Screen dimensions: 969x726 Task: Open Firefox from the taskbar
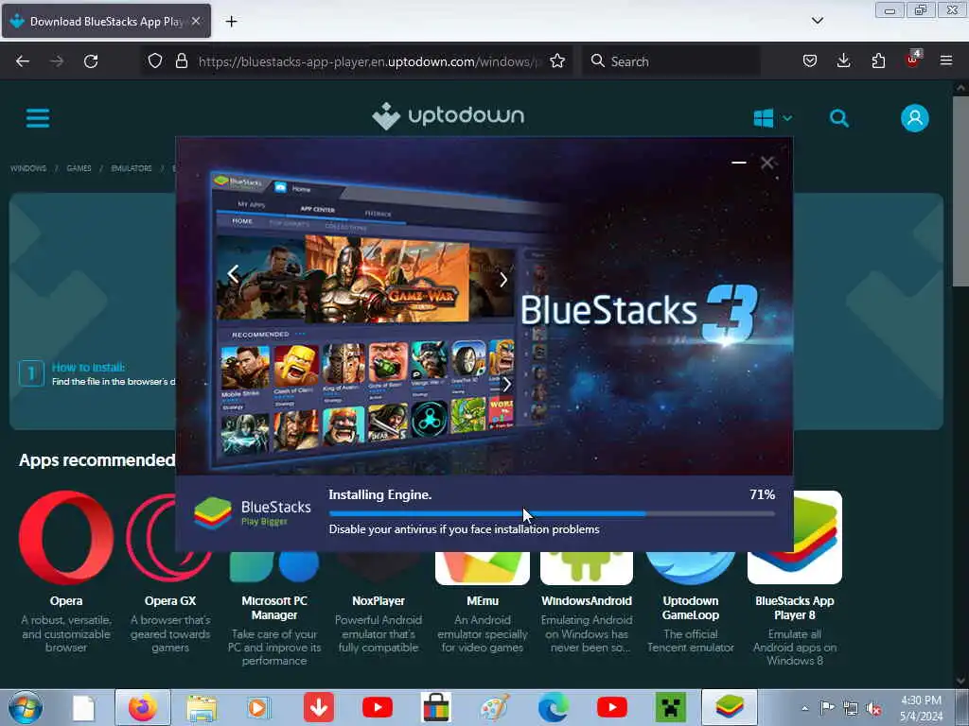coord(143,707)
